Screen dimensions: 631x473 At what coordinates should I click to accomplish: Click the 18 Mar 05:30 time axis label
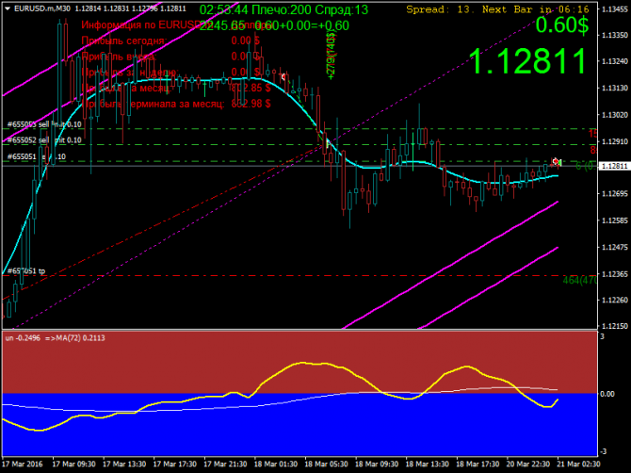327,465
